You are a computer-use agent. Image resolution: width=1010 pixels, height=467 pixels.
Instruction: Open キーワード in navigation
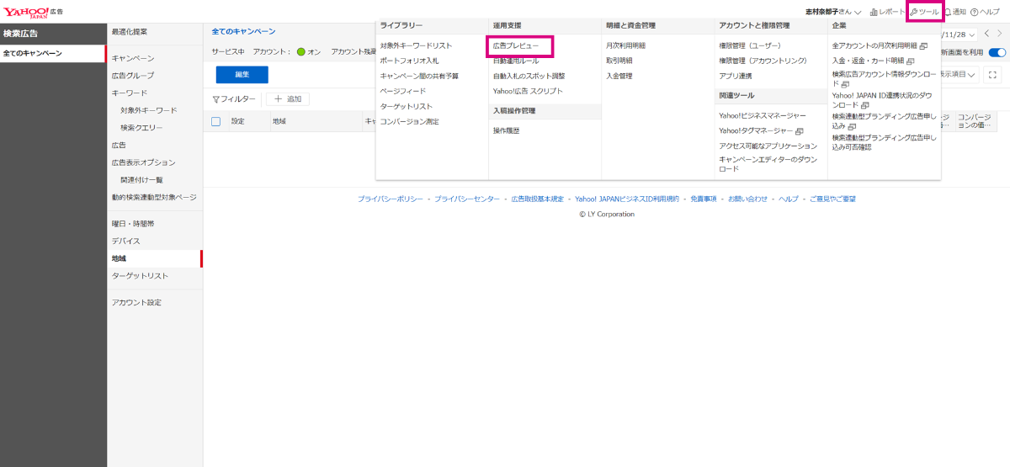pos(130,93)
